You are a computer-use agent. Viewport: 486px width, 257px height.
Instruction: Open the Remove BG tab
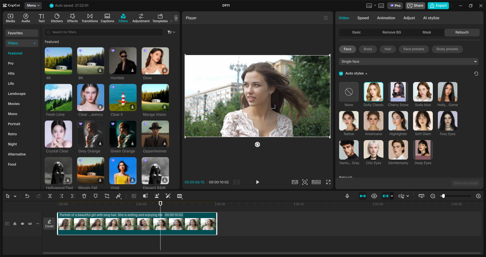(391, 32)
